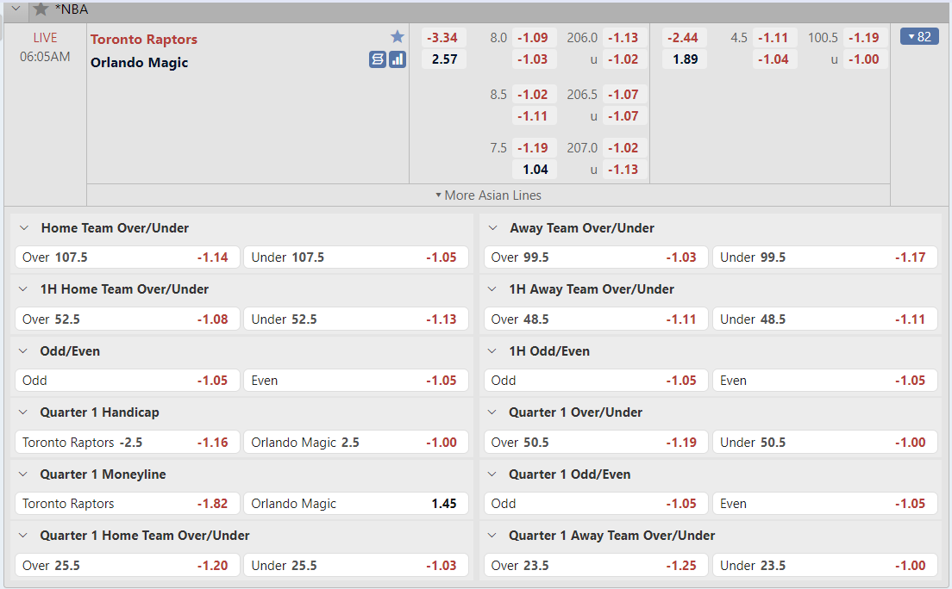Bet Orlando Magic Quarter 1 Moneyline 1.45
The height and width of the screenshot is (589, 952).
pos(355,504)
